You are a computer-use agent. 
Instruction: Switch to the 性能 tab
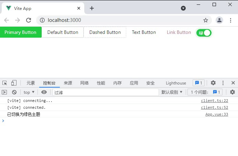101,83
